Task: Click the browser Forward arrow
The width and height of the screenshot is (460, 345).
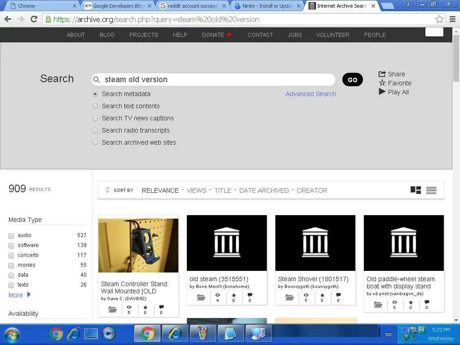Action: point(21,19)
